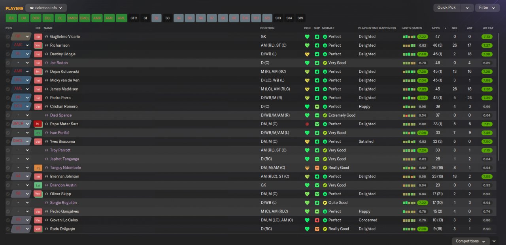Toggle the picked checkbox for Troy Parrott

(x=8, y=150)
